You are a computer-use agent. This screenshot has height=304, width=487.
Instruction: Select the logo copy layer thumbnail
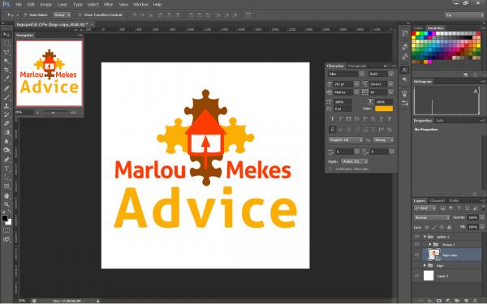tap(434, 255)
